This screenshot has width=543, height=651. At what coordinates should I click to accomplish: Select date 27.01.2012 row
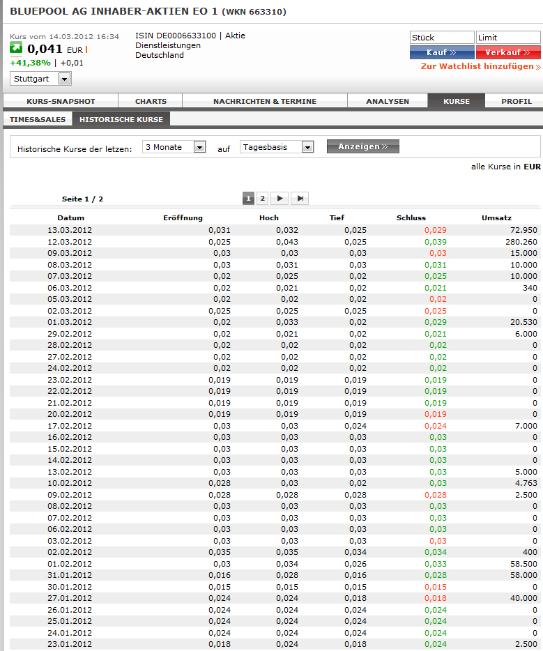click(x=275, y=598)
